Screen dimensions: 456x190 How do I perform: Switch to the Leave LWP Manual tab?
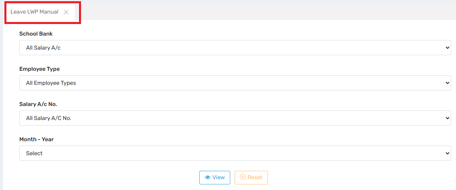tap(34, 12)
